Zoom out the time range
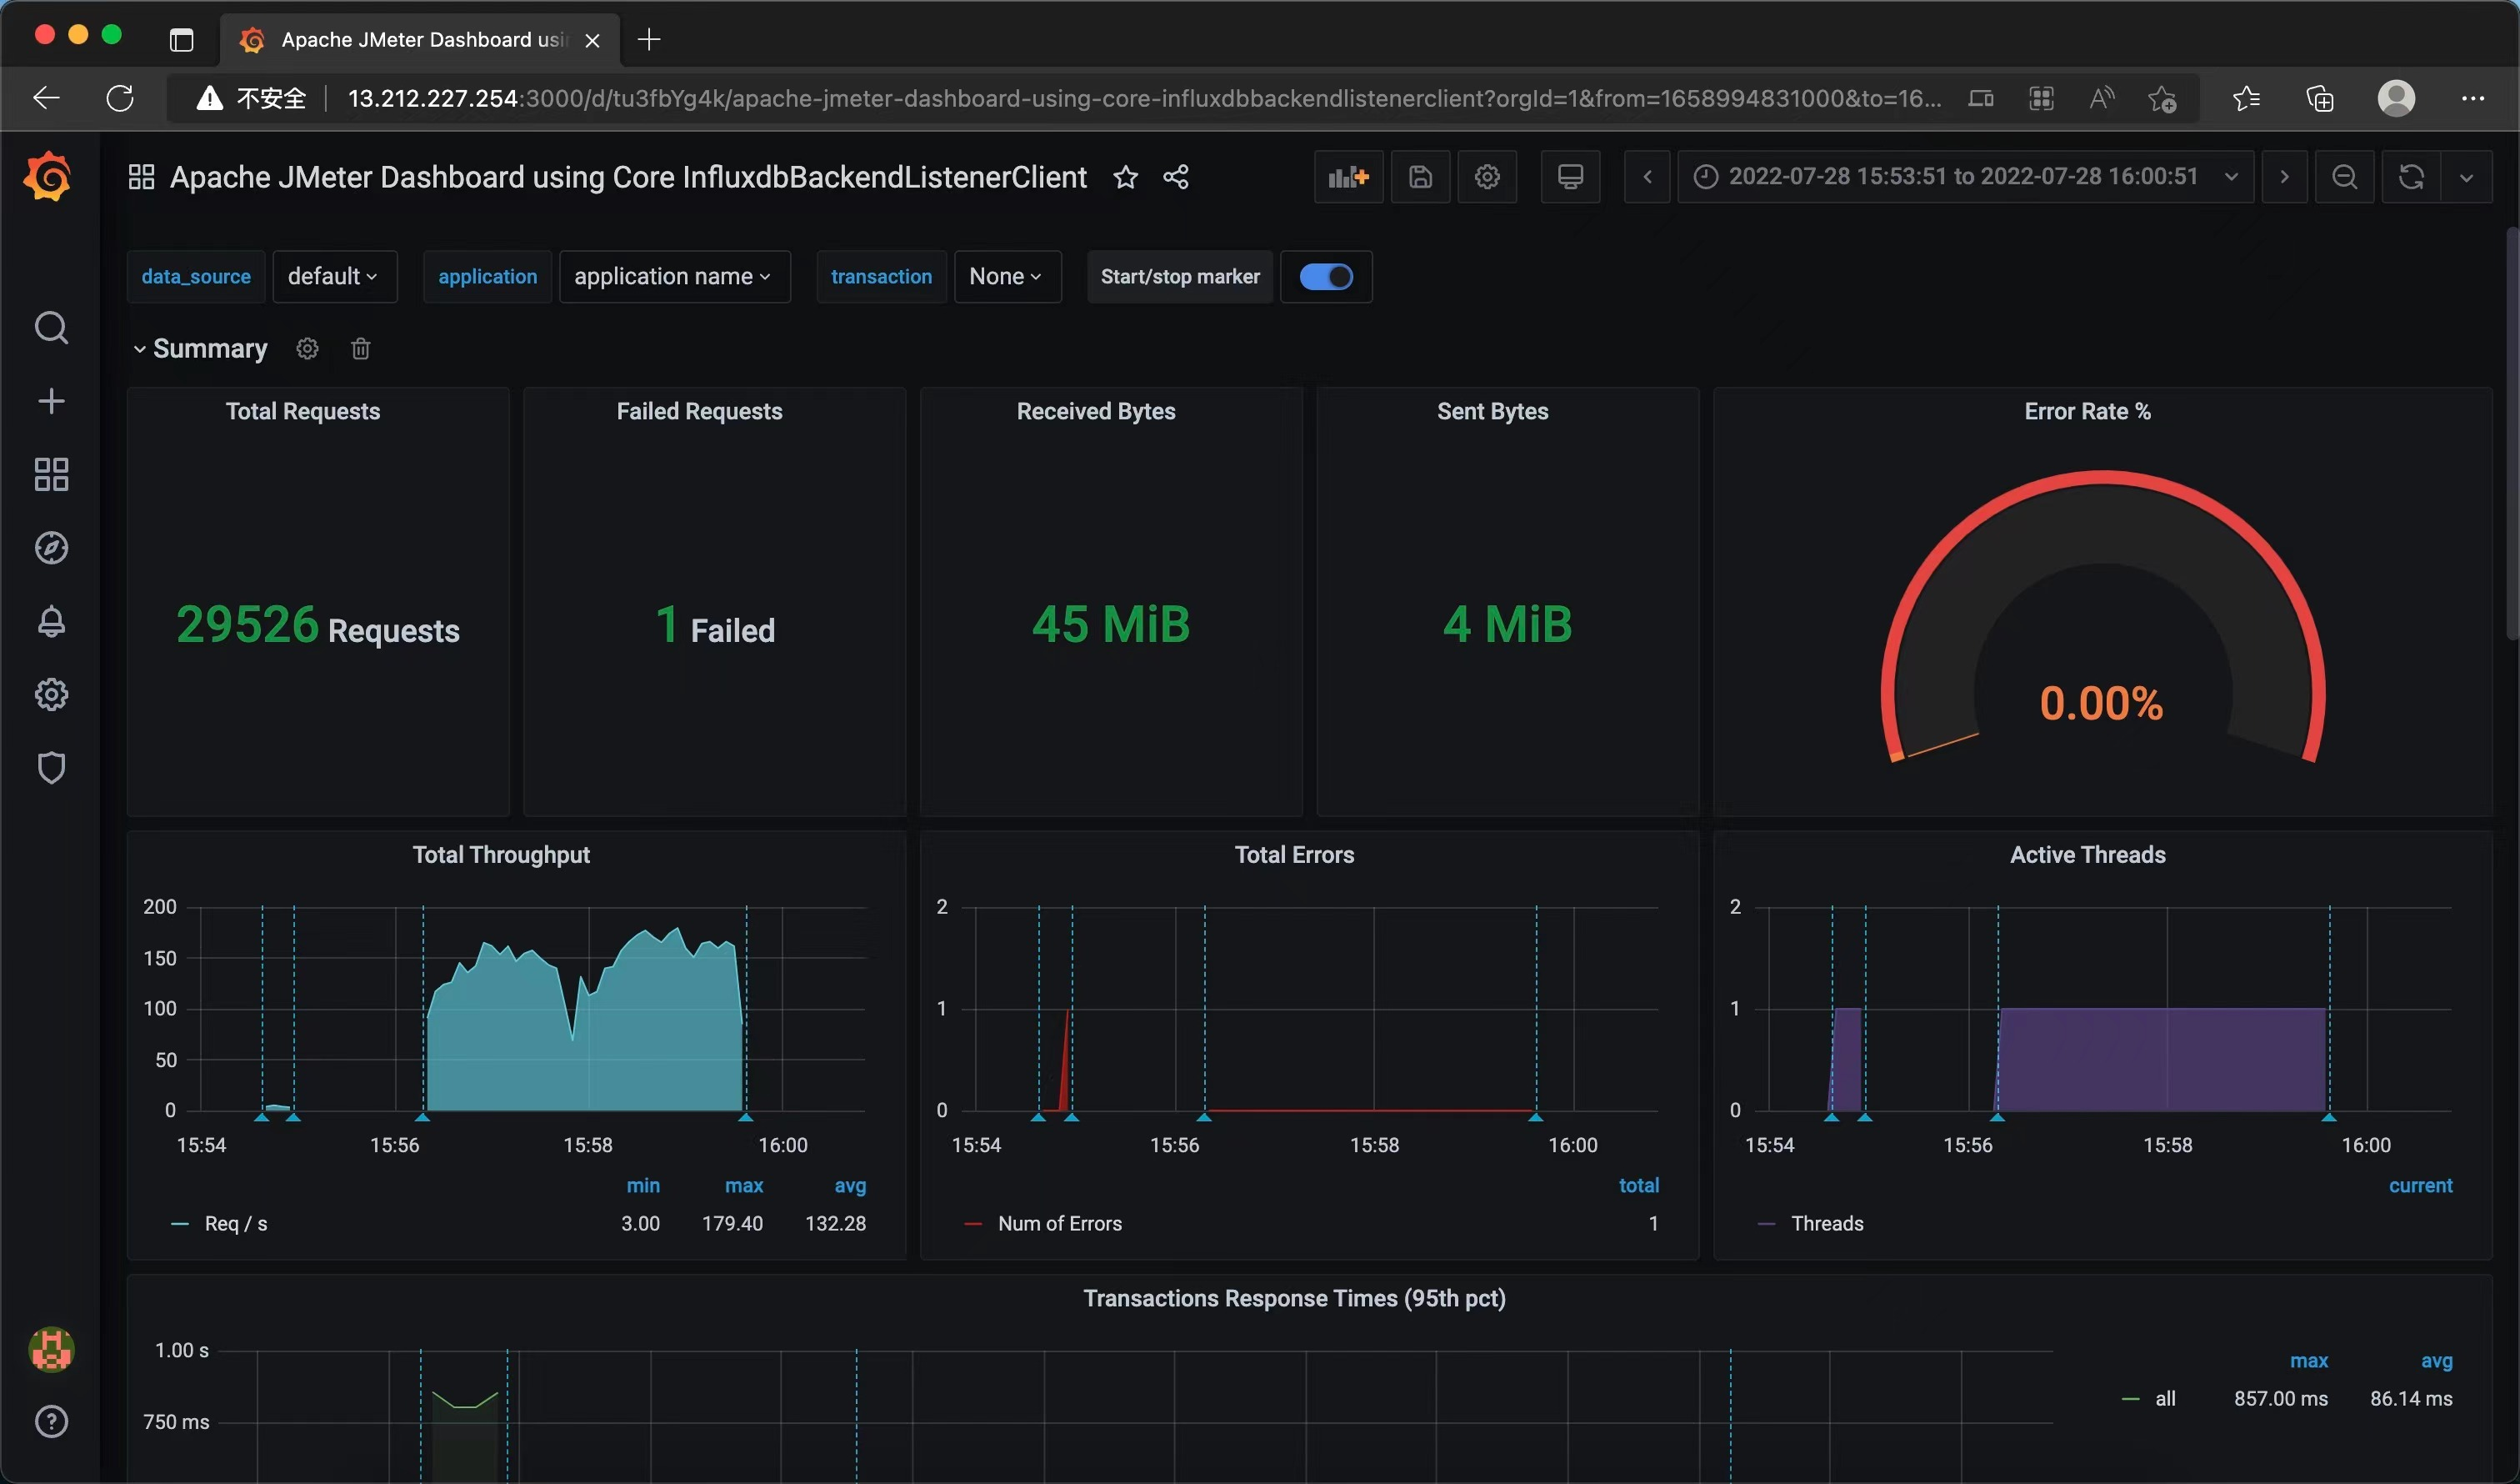The height and width of the screenshot is (1484, 2520). tap(2345, 177)
